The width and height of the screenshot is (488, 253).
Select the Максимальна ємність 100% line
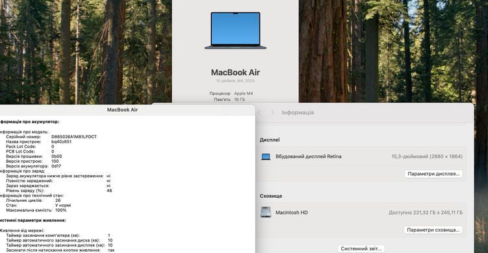click(x=36, y=210)
